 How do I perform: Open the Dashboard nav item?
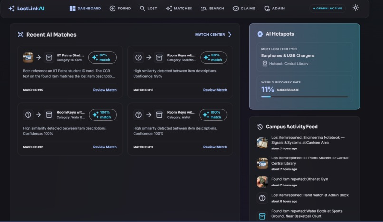click(85, 9)
